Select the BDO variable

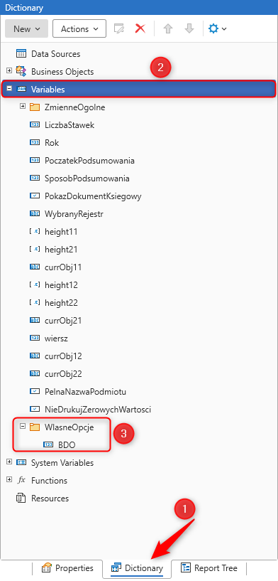tap(67, 444)
